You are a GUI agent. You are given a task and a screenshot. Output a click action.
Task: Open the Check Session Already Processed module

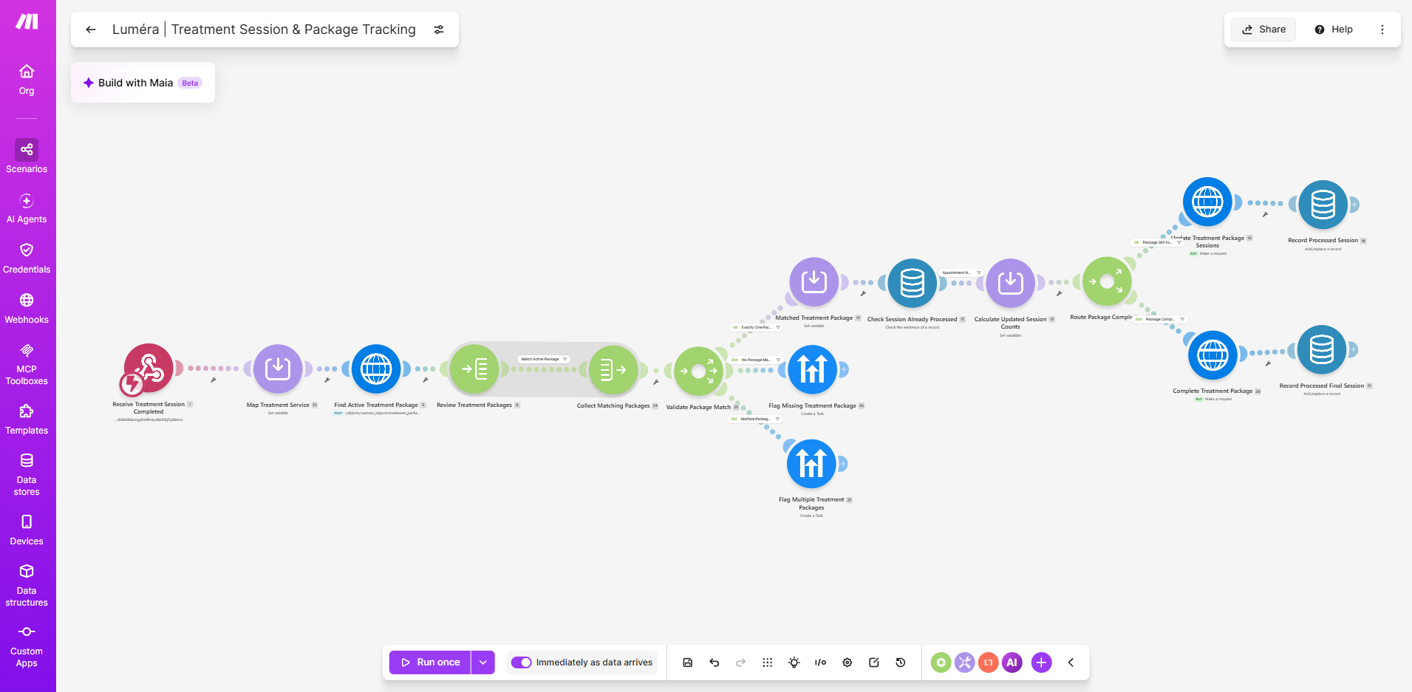pos(913,283)
